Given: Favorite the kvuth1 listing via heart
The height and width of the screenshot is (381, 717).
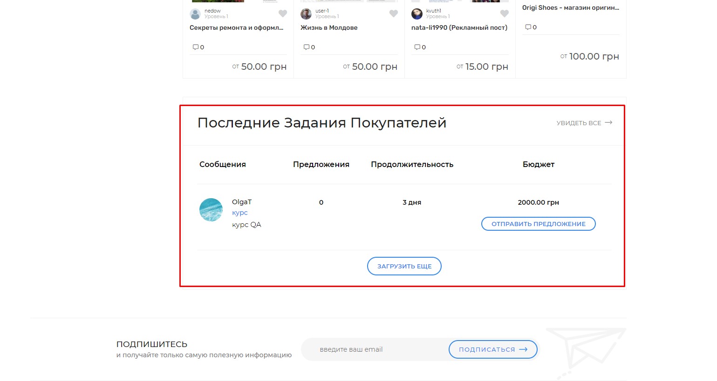Looking at the screenshot, I should (x=504, y=13).
